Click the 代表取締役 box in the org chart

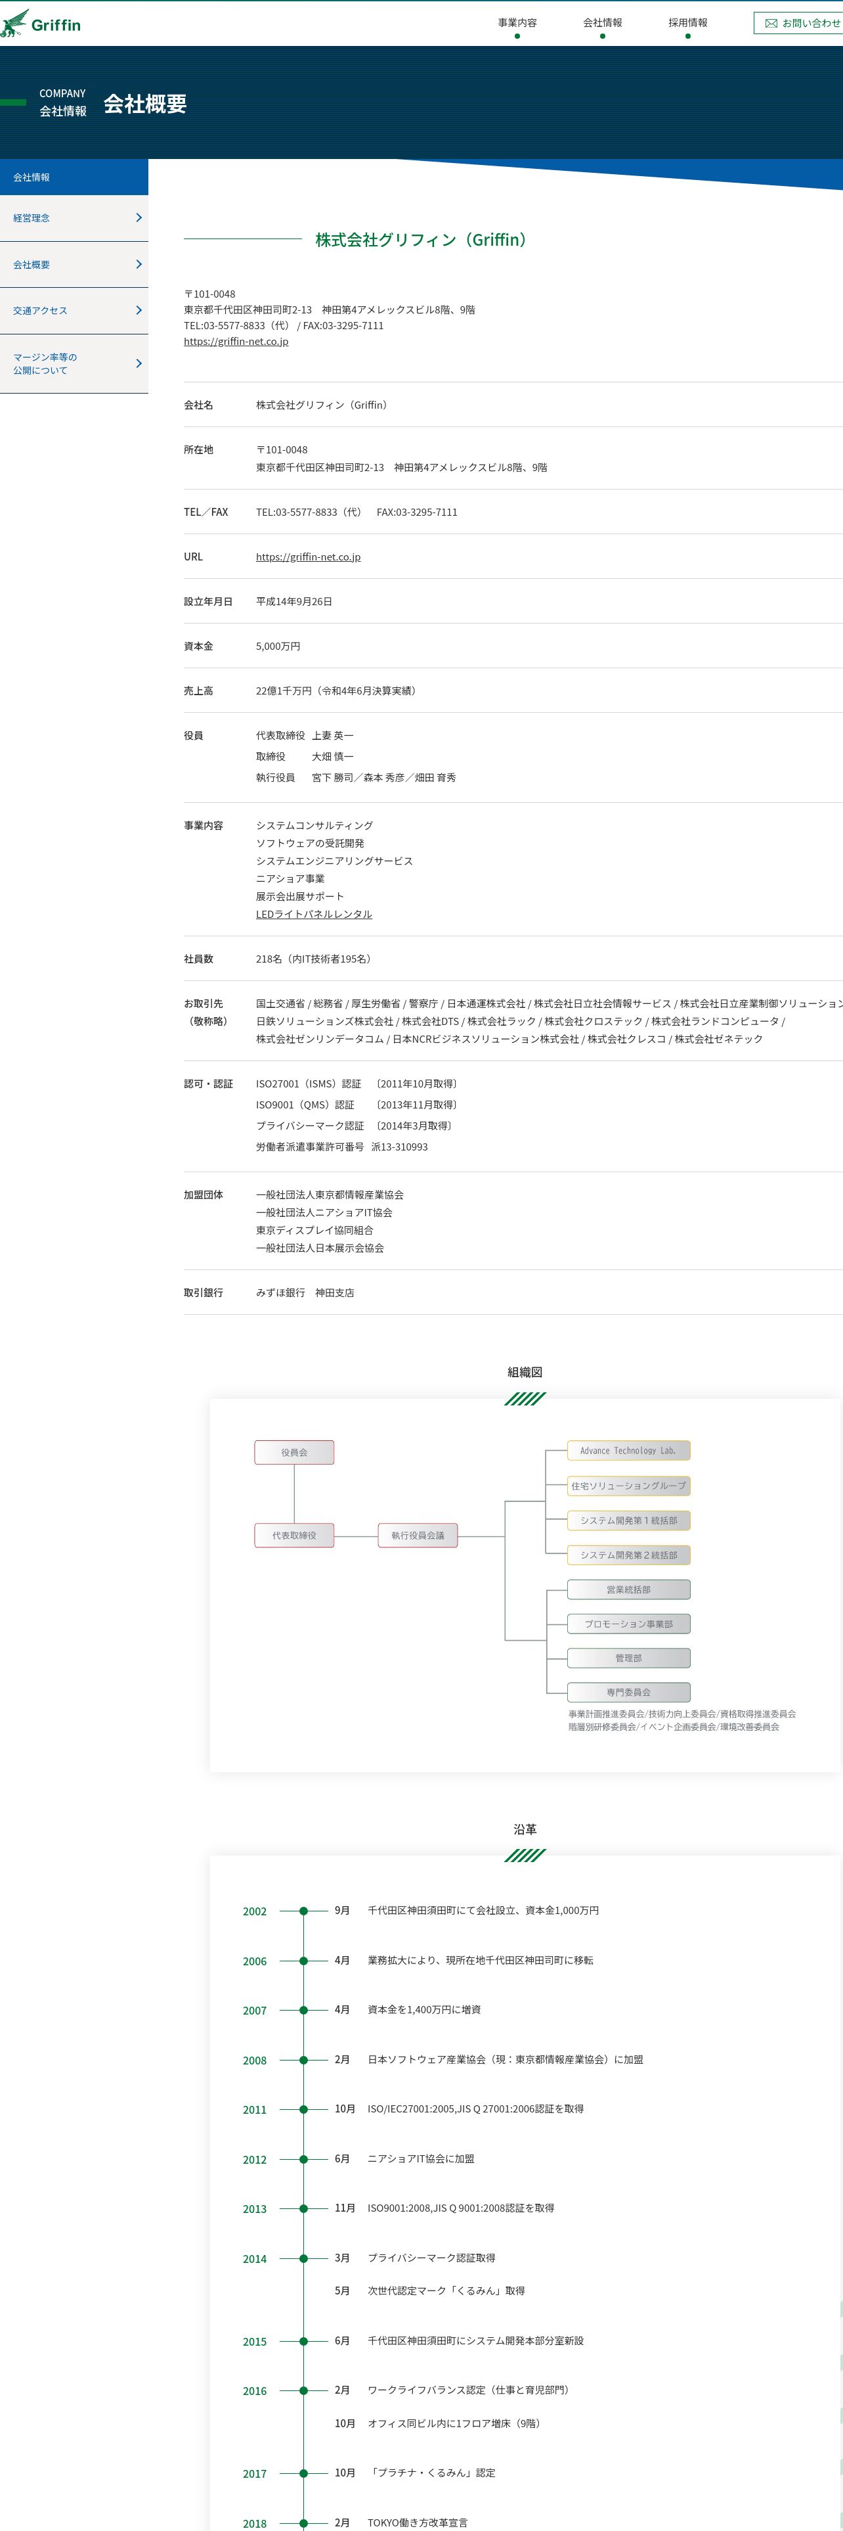coord(294,1536)
